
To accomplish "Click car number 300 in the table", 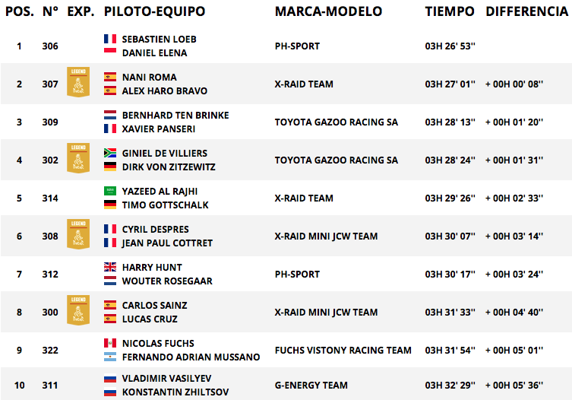I will point(50,313).
